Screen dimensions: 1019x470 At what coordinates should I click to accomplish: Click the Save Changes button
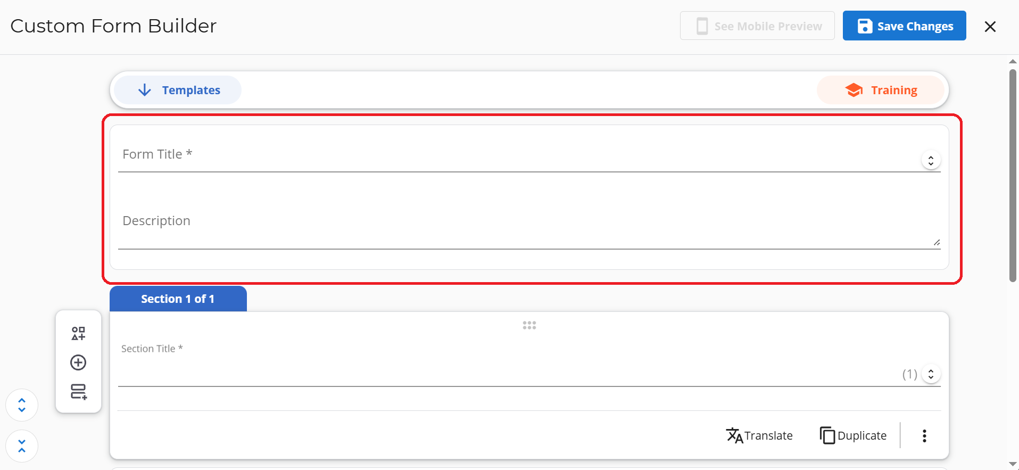pyautogui.click(x=904, y=26)
